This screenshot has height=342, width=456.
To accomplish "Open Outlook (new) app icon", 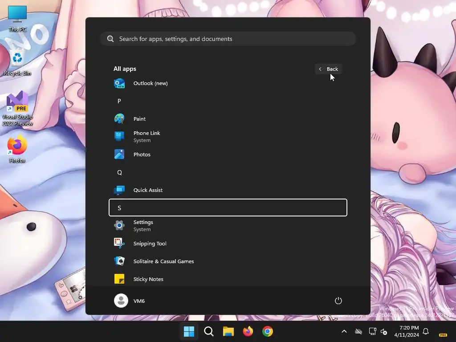I will pos(119,83).
